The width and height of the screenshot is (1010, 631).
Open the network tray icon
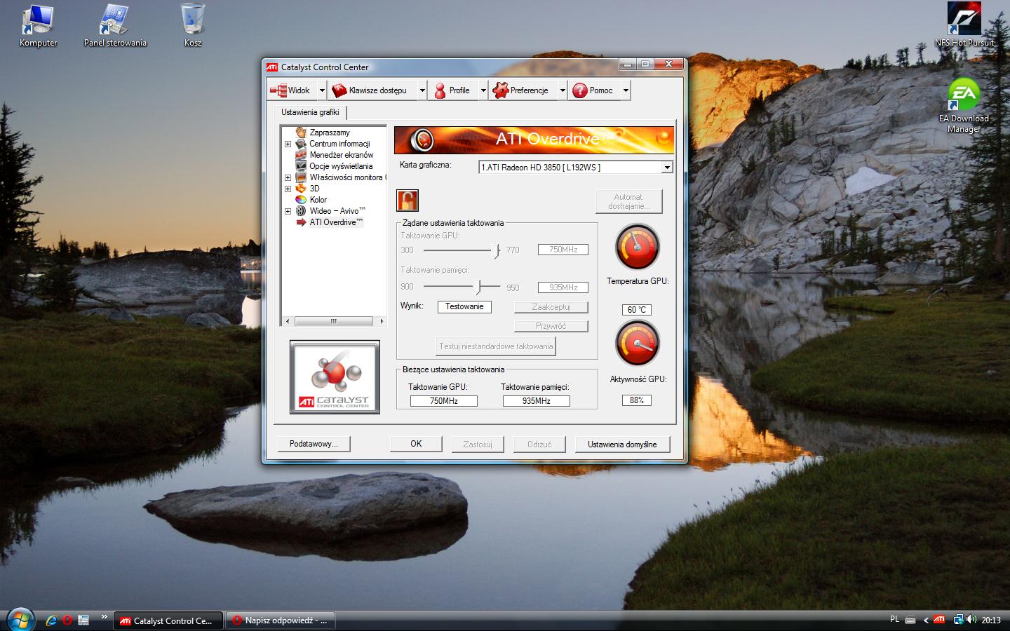point(958,620)
